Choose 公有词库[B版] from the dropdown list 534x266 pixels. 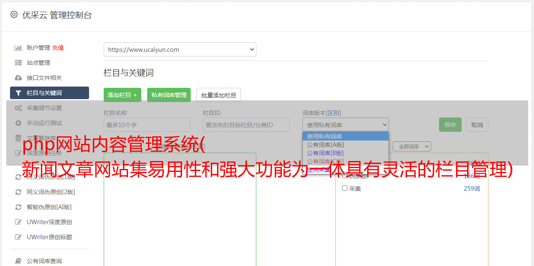coord(345,153)
